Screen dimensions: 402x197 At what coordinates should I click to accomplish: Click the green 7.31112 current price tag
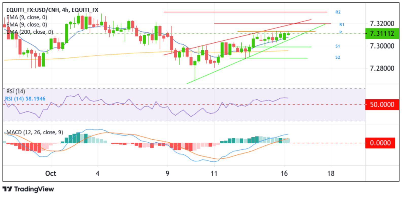tap(382, 34)
